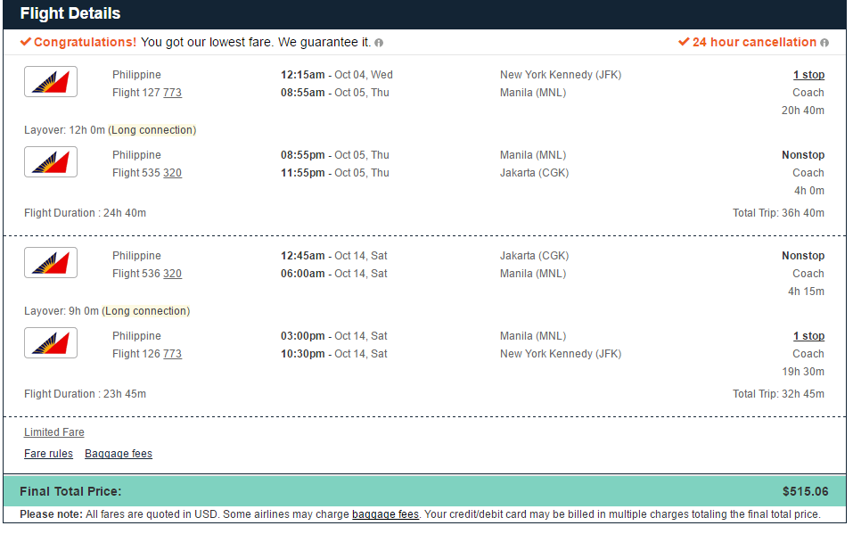The width and height of the screenshot is (853, 534).
Task: Open Baggage fees link under Limited Fare
Action: pos(119,454)
